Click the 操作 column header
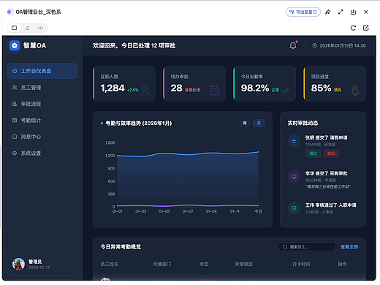Screen dimensions: 380x285 tap(342, 264)
